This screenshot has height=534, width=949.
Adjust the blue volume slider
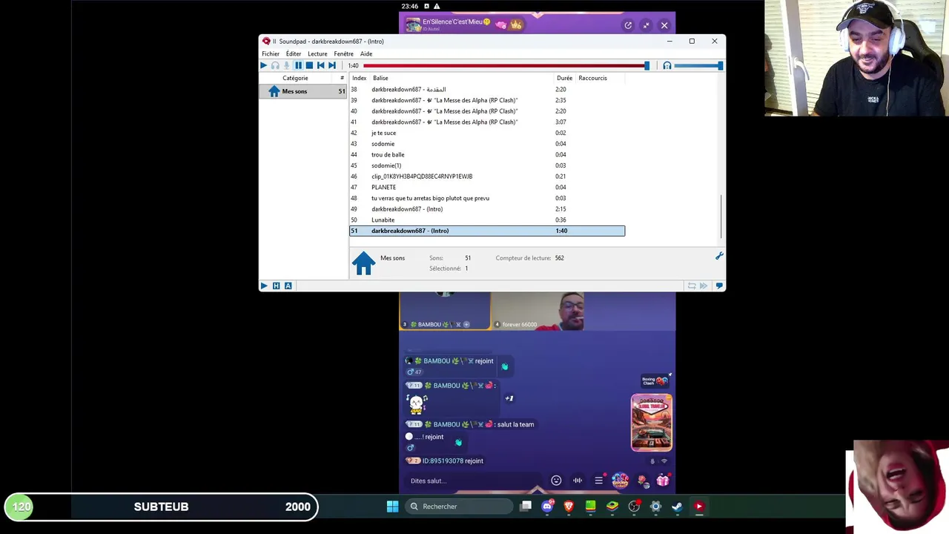pos(698,66)
